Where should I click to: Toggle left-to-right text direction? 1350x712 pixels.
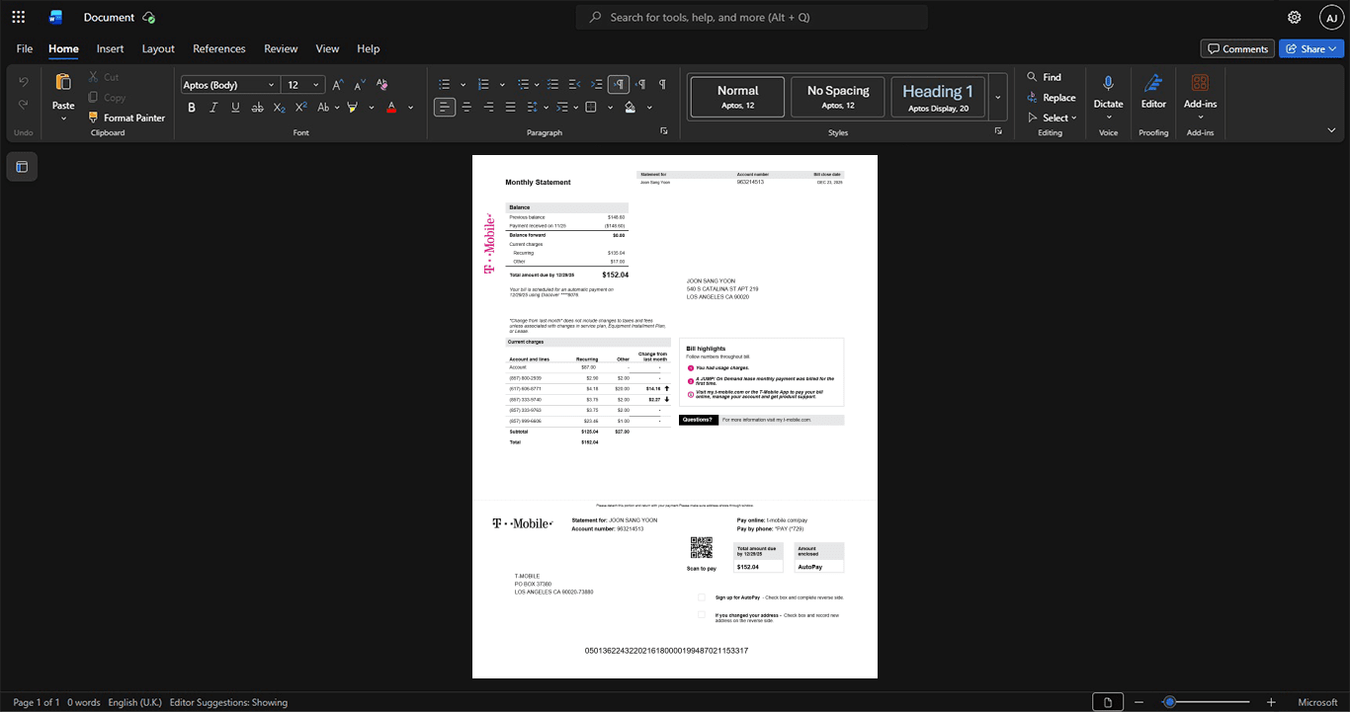tap(618, 85)
